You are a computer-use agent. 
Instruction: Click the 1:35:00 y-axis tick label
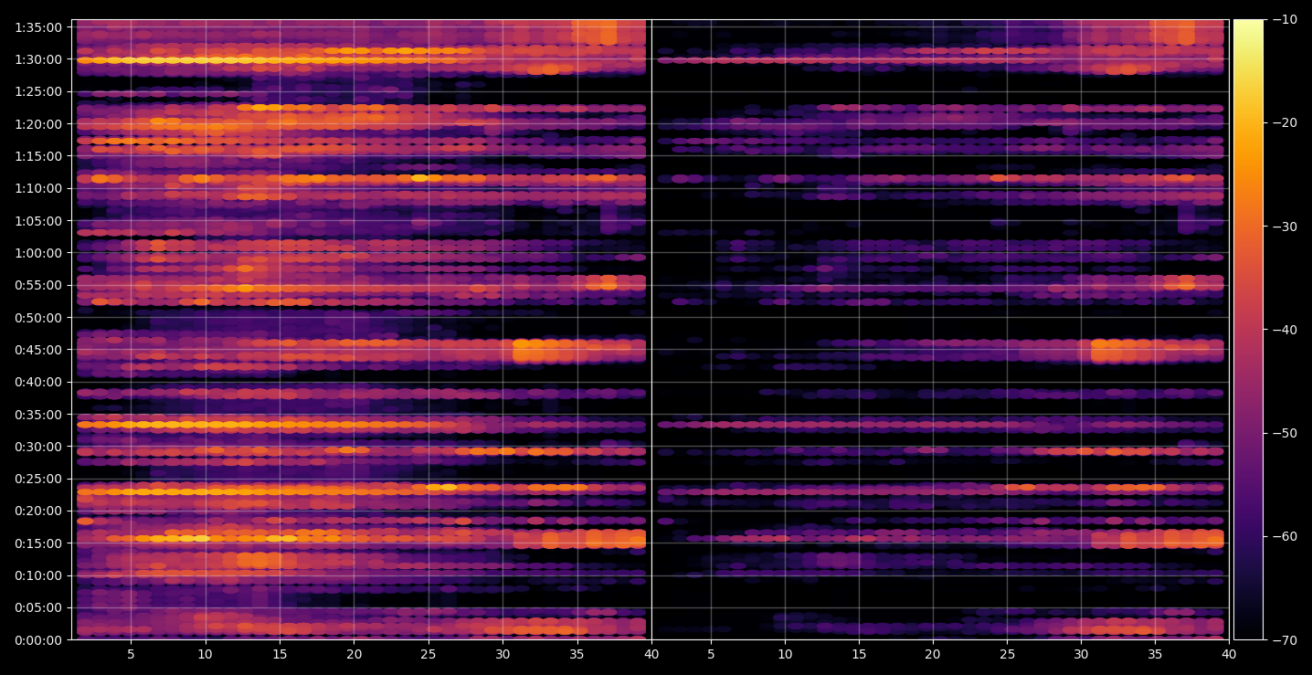coord(37,27)
